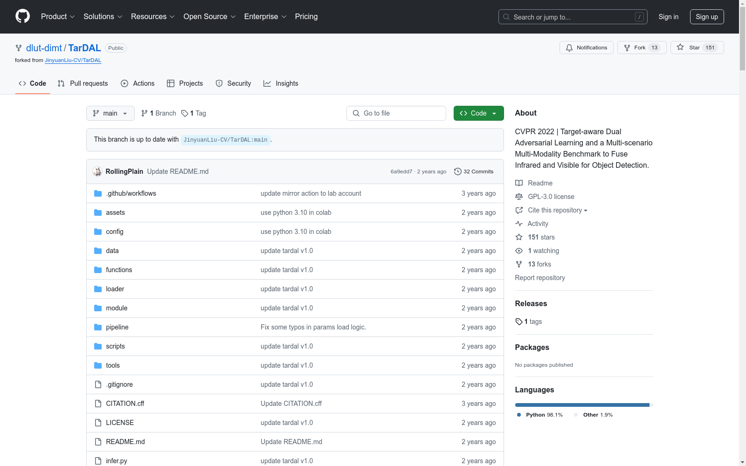Open the module folder
This screenshot has width=746, height=466.
click(x=117, y=308)
